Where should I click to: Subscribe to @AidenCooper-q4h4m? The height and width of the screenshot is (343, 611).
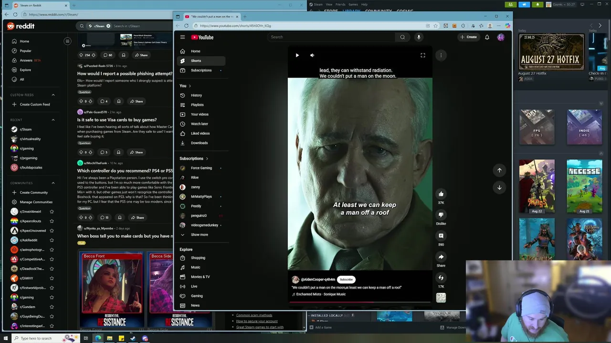coord(346,280)
